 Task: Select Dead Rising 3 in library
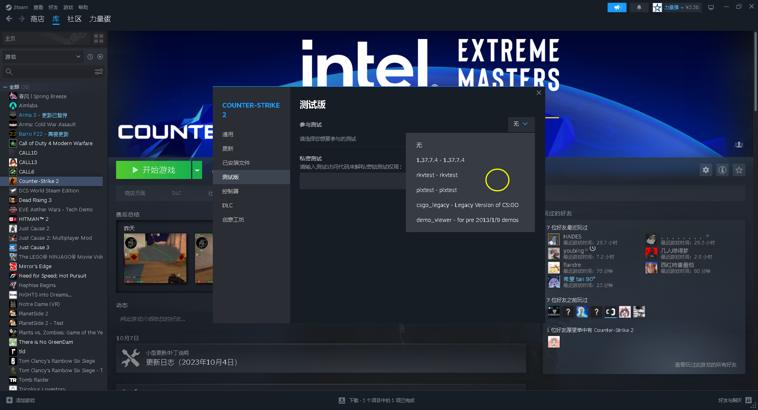[x=35, y=200]
